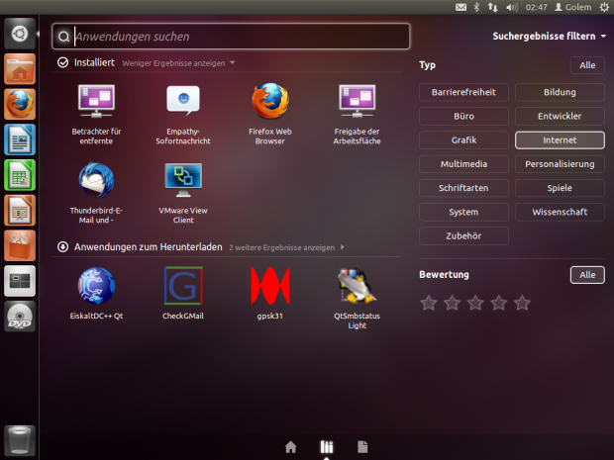Screen dimensions: 614x460
Task: Open the DVD disc in launcher
Action: click(x=20, y=316)
